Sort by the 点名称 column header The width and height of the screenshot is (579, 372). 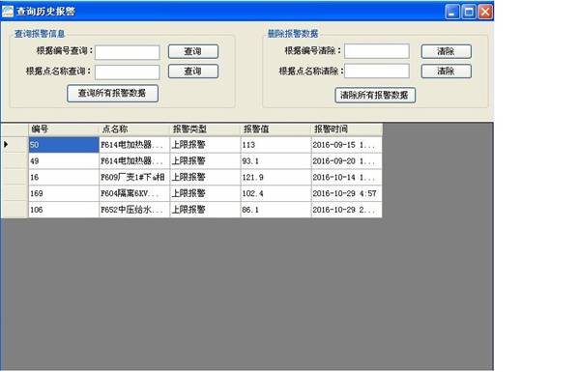(134, 129)
